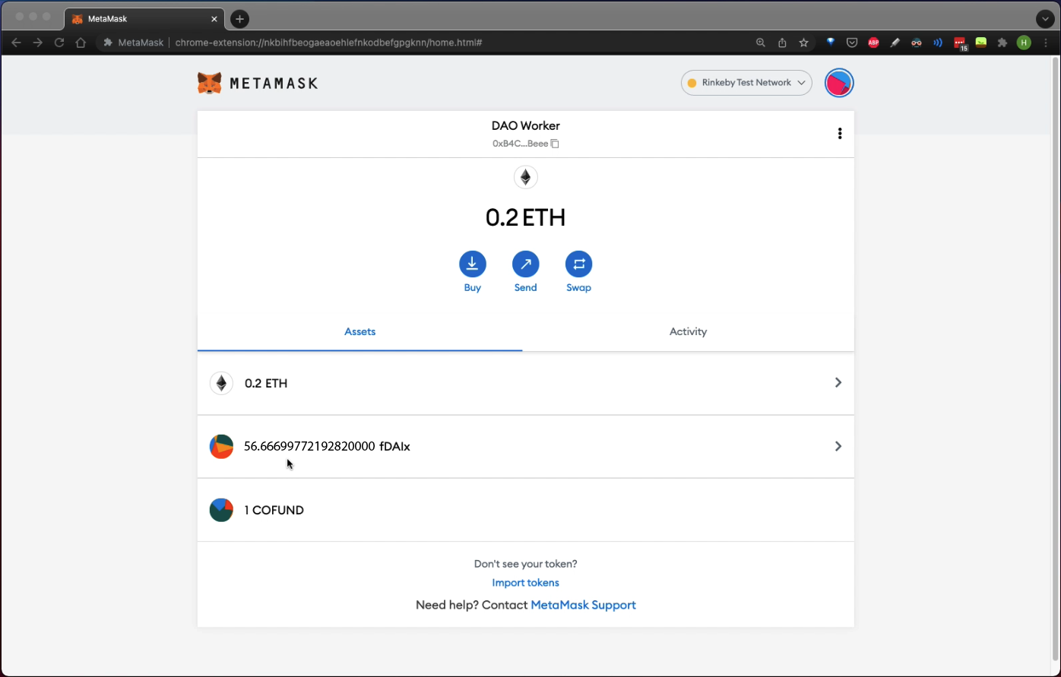Screen dimensions: 1061x677
Task: Click the ETH token icon in assets list
Action: click(221, 383)
